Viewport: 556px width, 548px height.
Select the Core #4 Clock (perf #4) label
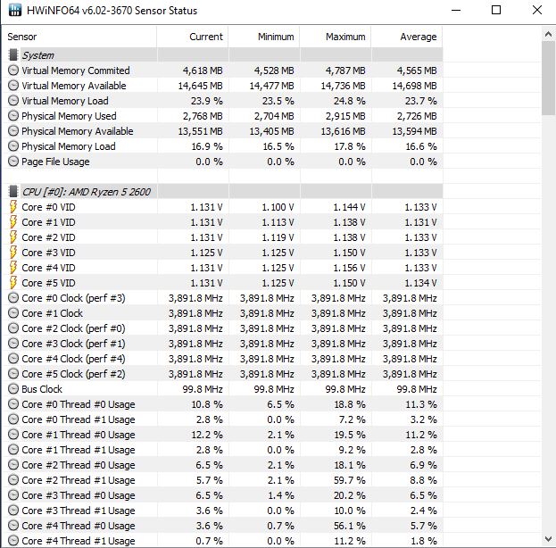73,359
